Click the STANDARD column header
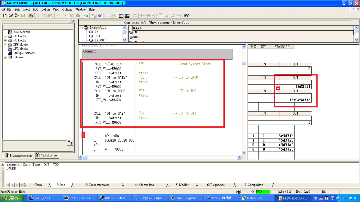360x202 pixels. 282,47
